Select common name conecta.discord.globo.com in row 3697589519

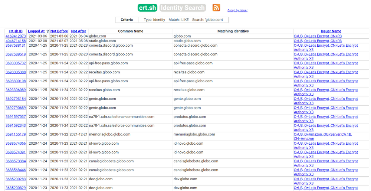(x=111, y=55)
